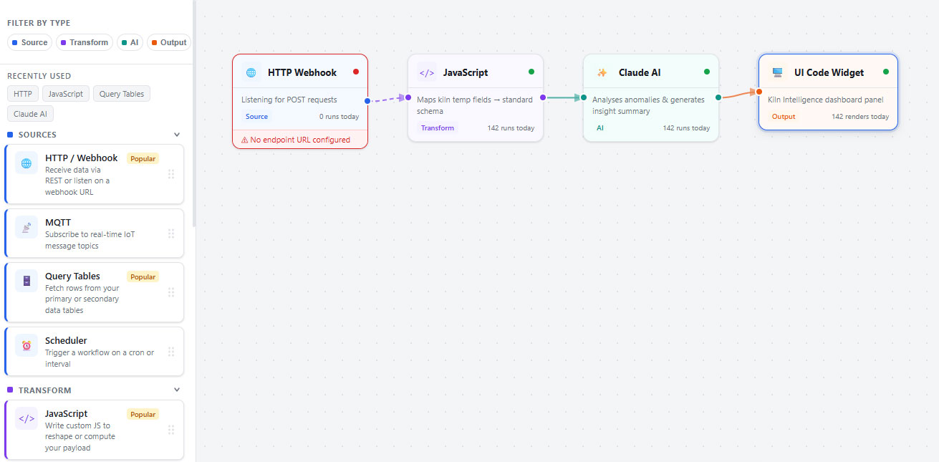
Task: Click the globe icon on HTTP / Webhook card
Action: click(x=27, y=163)
